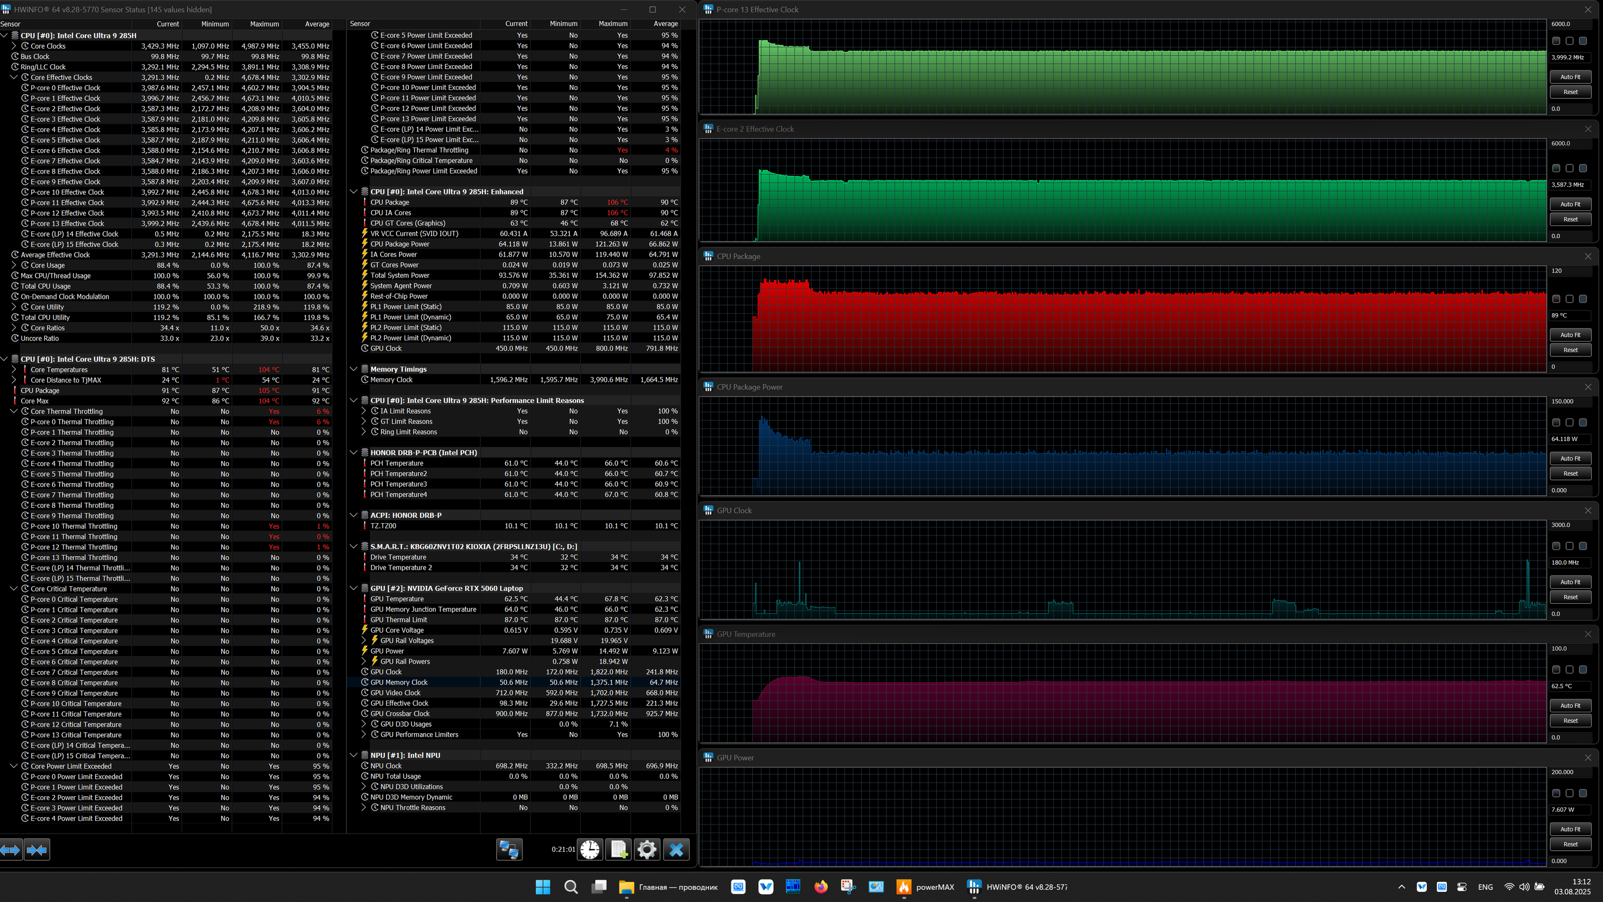Open sensor settings gear icon
The width and height of the screenshot is (1603, 902).
pyautogui.click(x=647, y=849)
